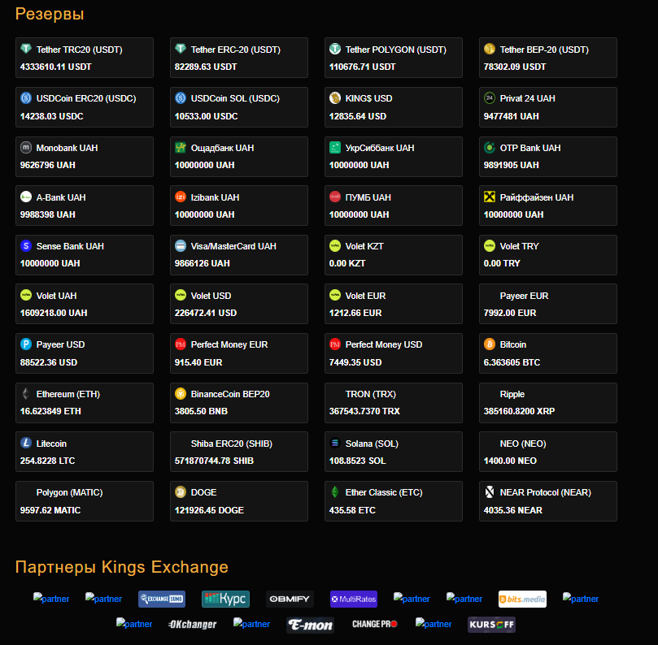Click the Privat 24 icon

pos(490,97)
